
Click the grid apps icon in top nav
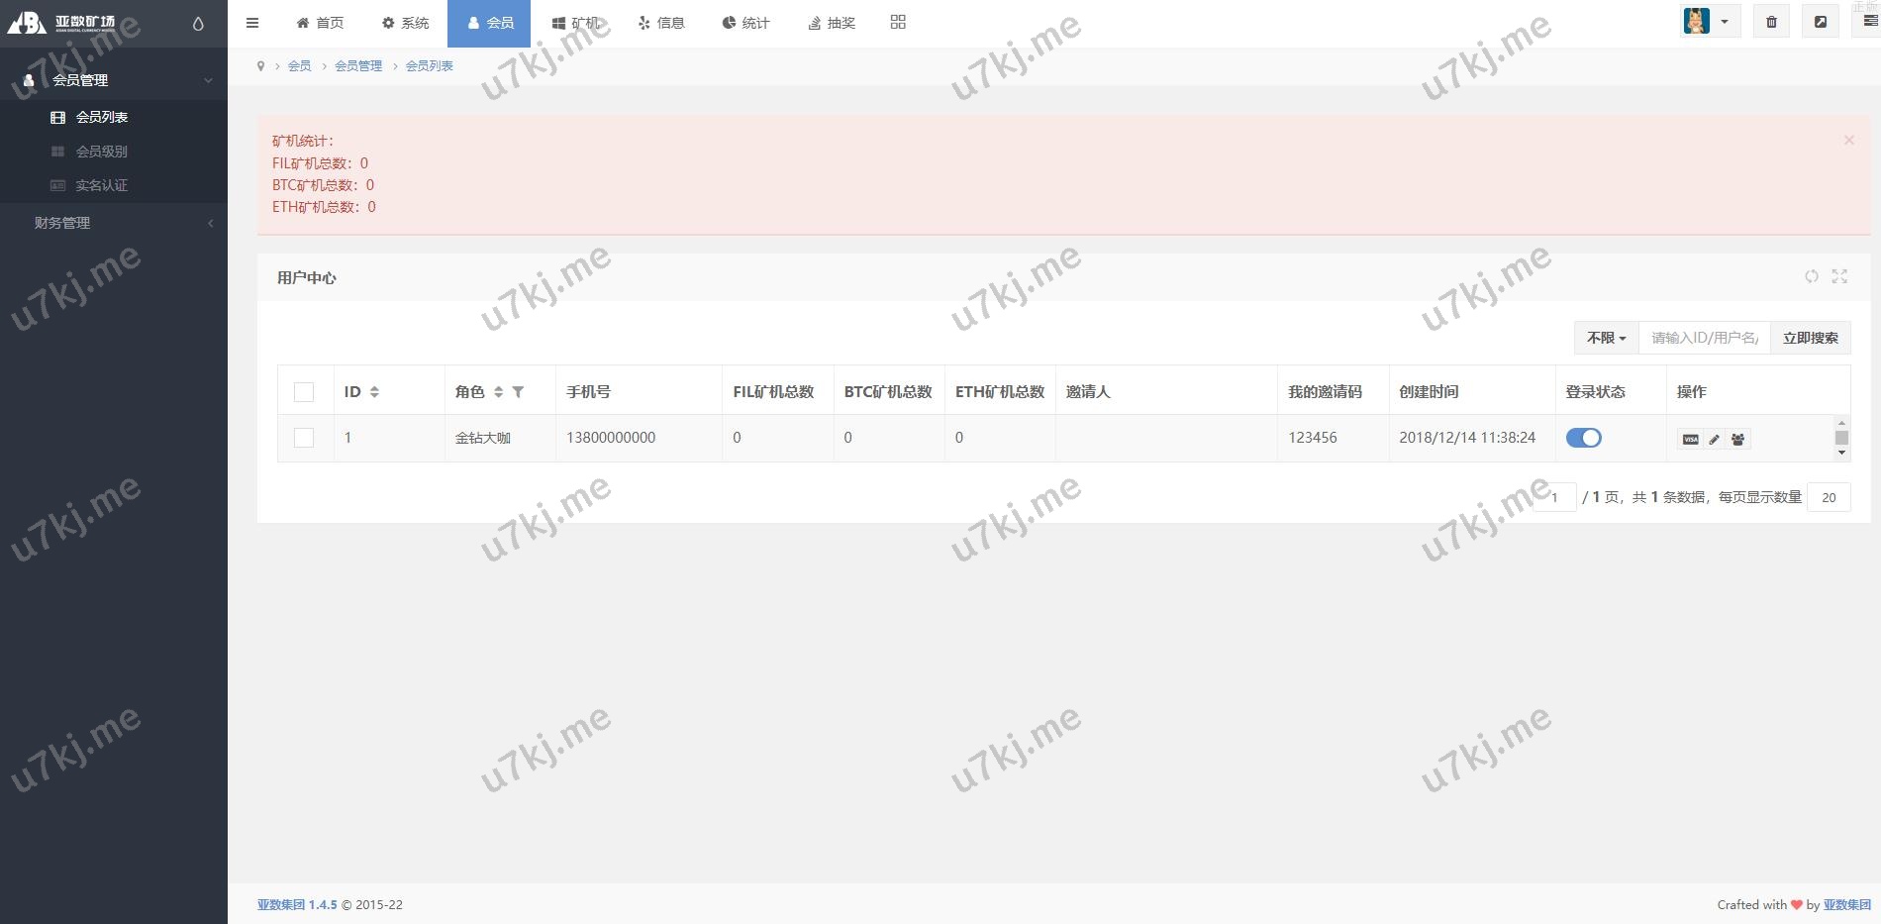[x=898, y=22]
